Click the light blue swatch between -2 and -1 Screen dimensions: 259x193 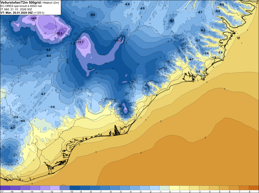(154, 188)
